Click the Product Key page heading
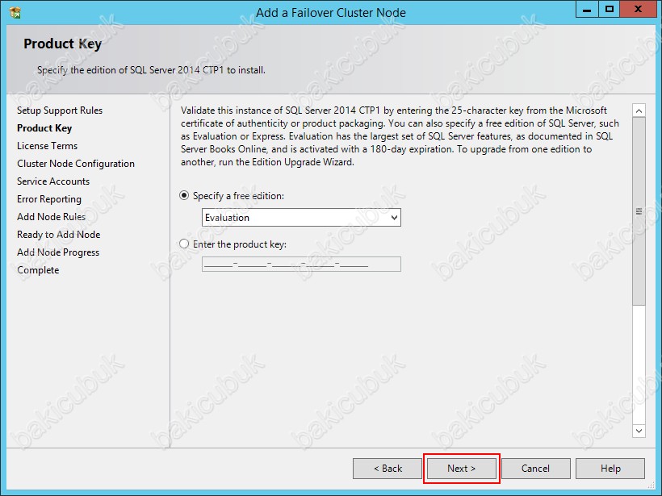 [x=62, y=44]
